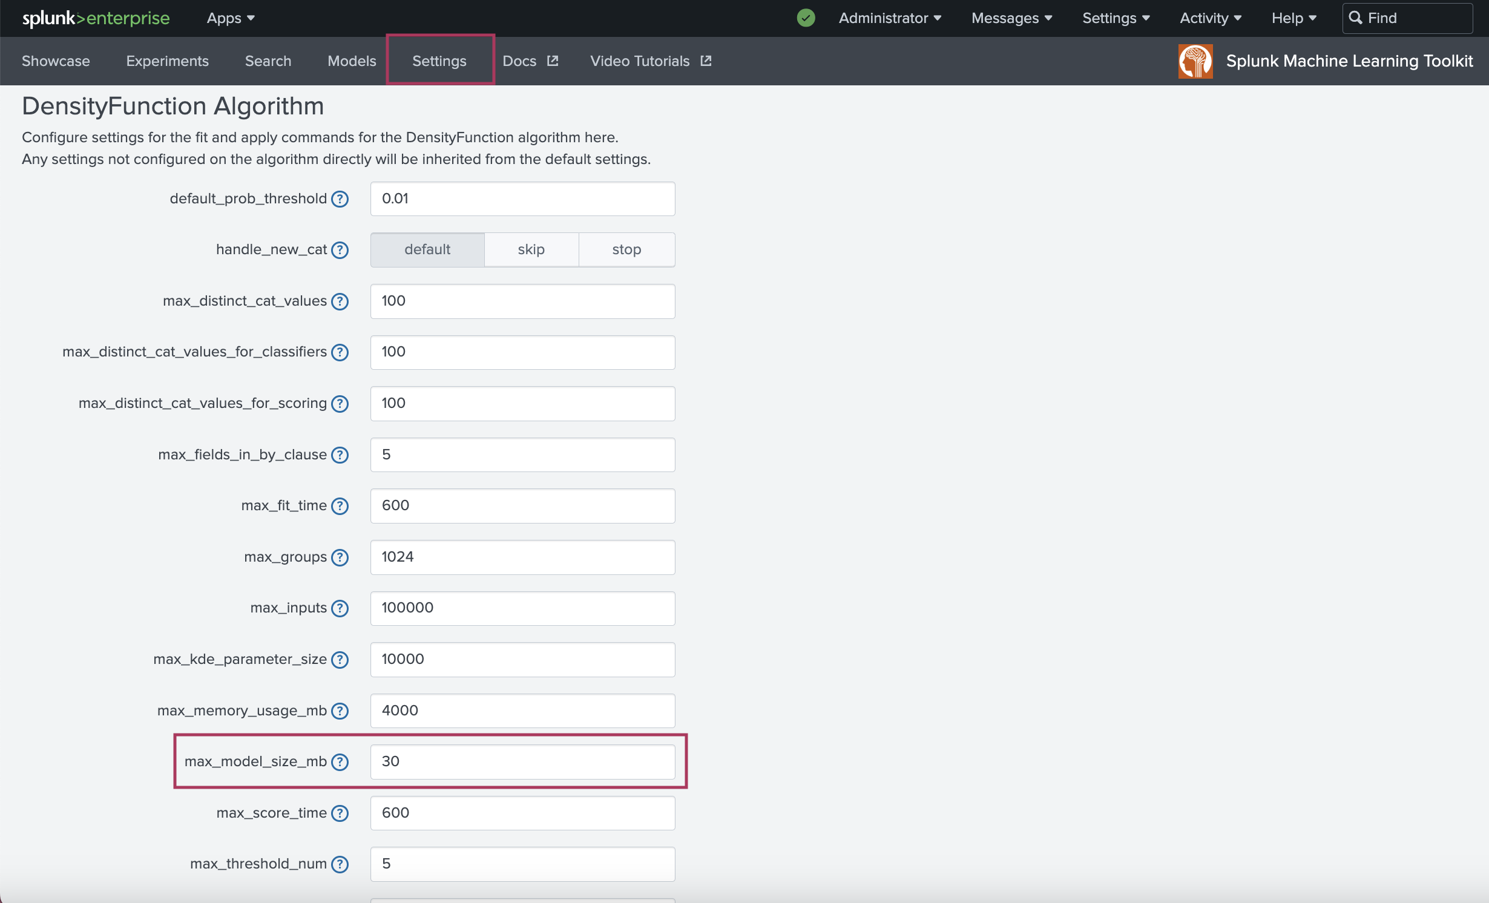Screen dimensions: 1489x903
Task: Open help tooltip for max_inputs
Action: pyautogui.click(x=340, y=608)
